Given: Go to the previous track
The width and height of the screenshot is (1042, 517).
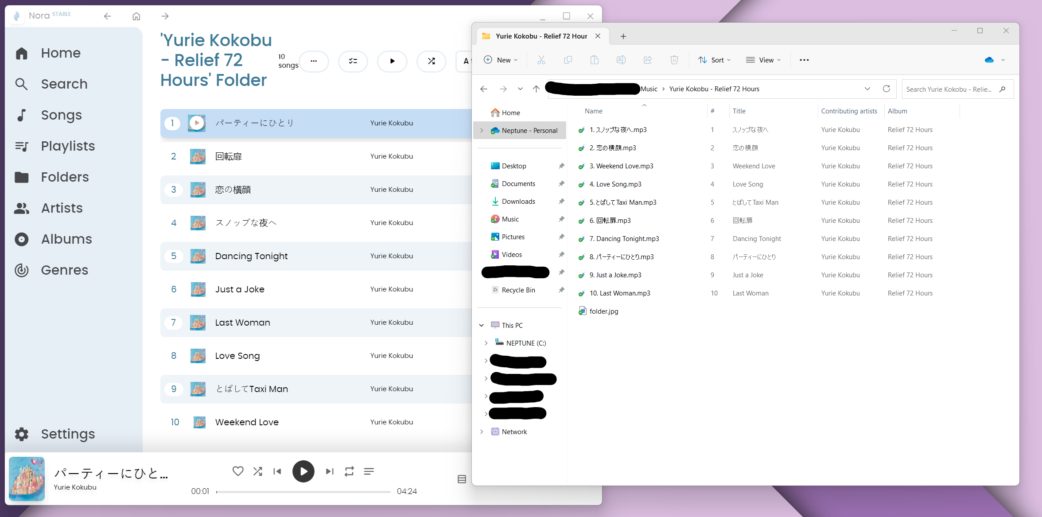Looking at the screenshot, I should (x=277, y=471).
